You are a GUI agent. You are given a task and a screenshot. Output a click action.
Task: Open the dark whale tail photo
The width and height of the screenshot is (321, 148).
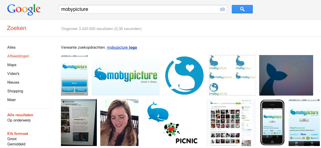pyautogui.click(x=286, y=75)
